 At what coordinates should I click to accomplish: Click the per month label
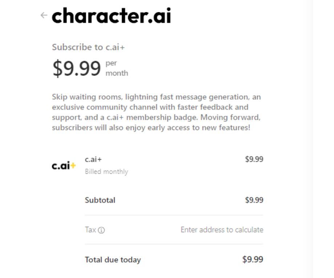point(117,68)
